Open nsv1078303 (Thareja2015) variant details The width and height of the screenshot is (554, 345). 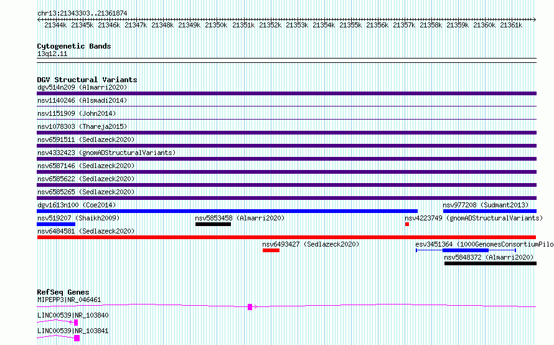[x=82, y=126]
